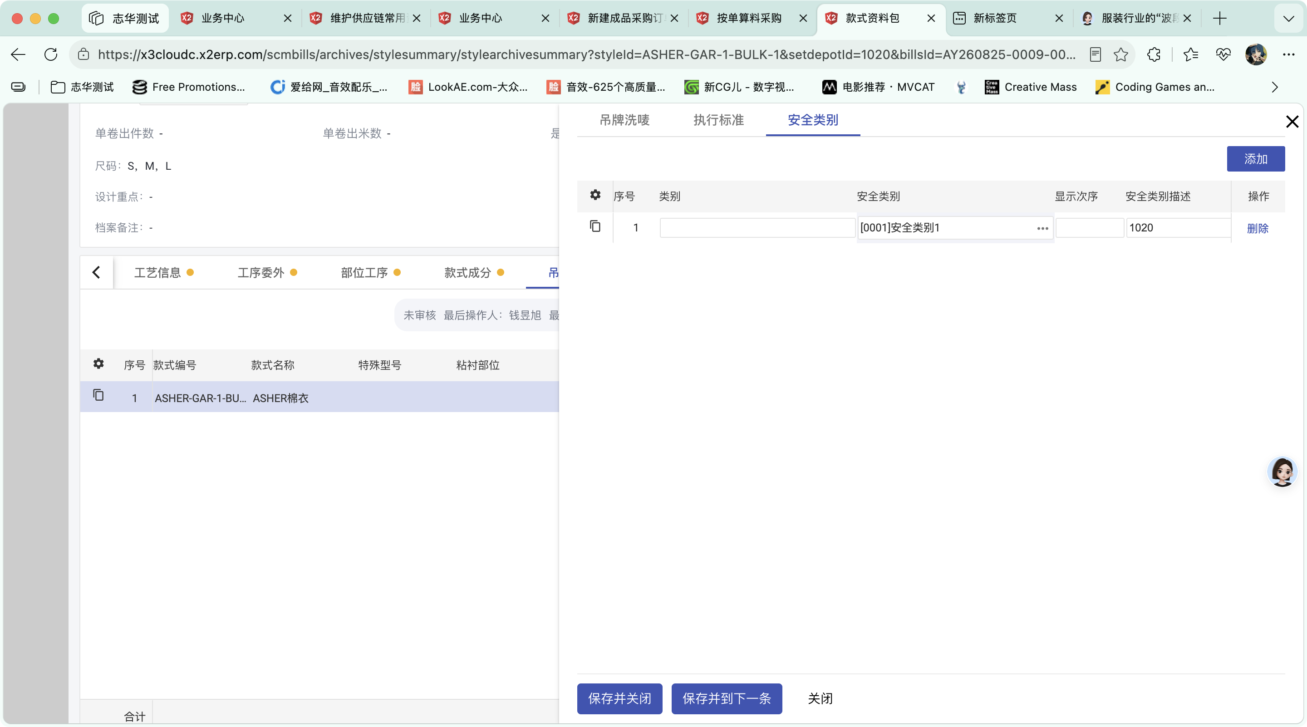Open a new browser tab
The width and height of the screenshot is (1307, 727).
1220,18
